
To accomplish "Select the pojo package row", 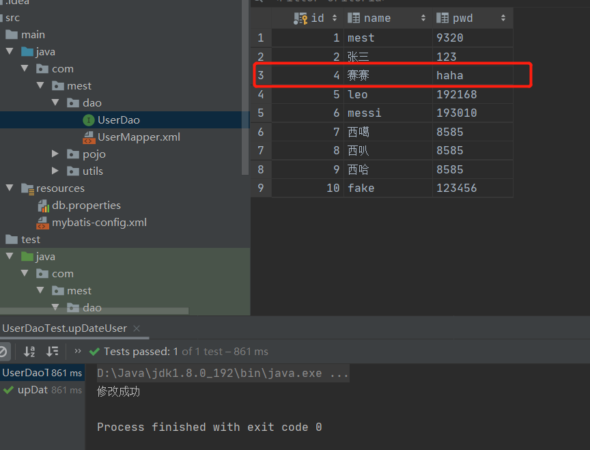I will (124, 154).
